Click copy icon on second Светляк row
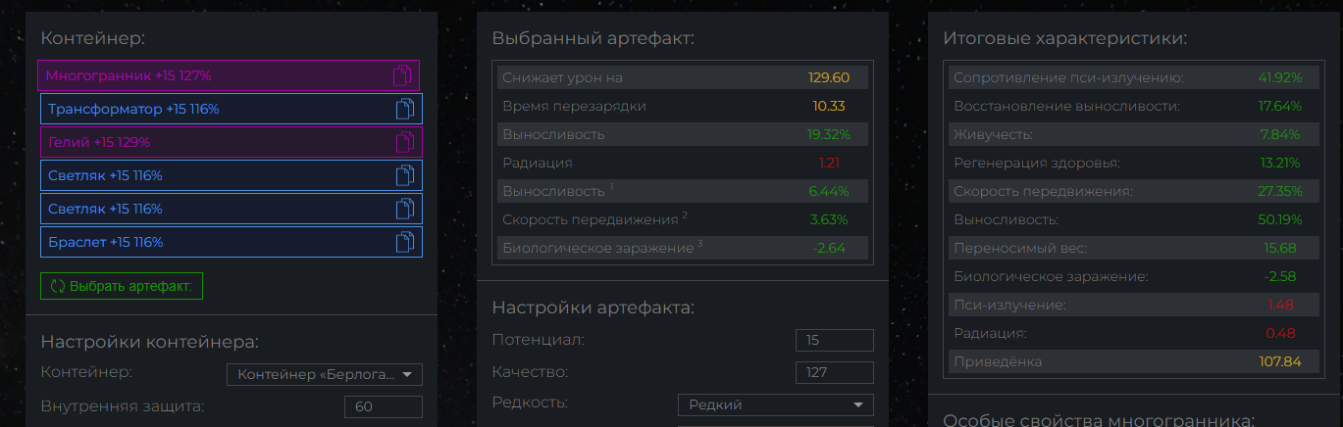The width and height of the screenshot is (1343, 427). [x=404, y=209]
